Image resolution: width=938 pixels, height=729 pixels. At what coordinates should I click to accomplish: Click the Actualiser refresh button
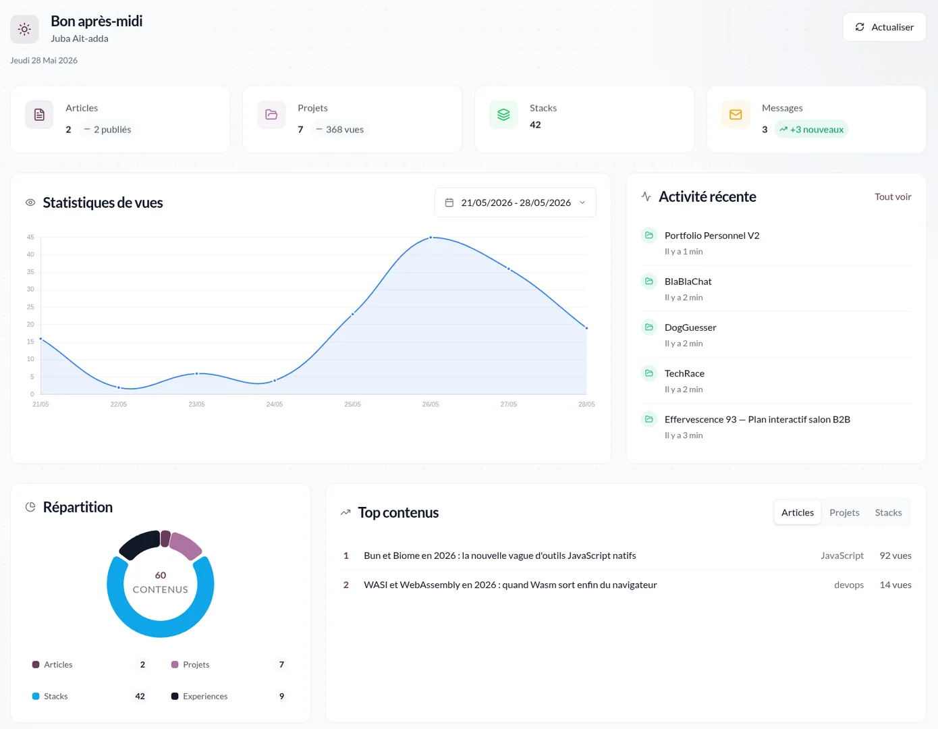[x=884, y=27]
